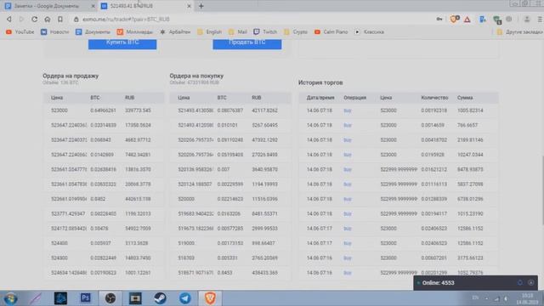Open the YouTube bookmark
The width and height of the screenshot is (544, 306).
coord(20,32)
